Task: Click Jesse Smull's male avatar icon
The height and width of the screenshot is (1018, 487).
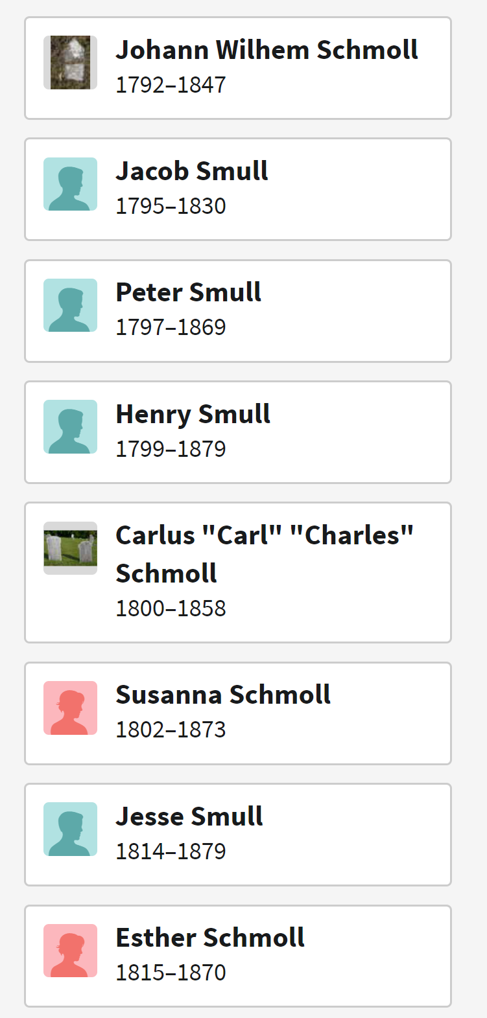Action: point(70,829)
